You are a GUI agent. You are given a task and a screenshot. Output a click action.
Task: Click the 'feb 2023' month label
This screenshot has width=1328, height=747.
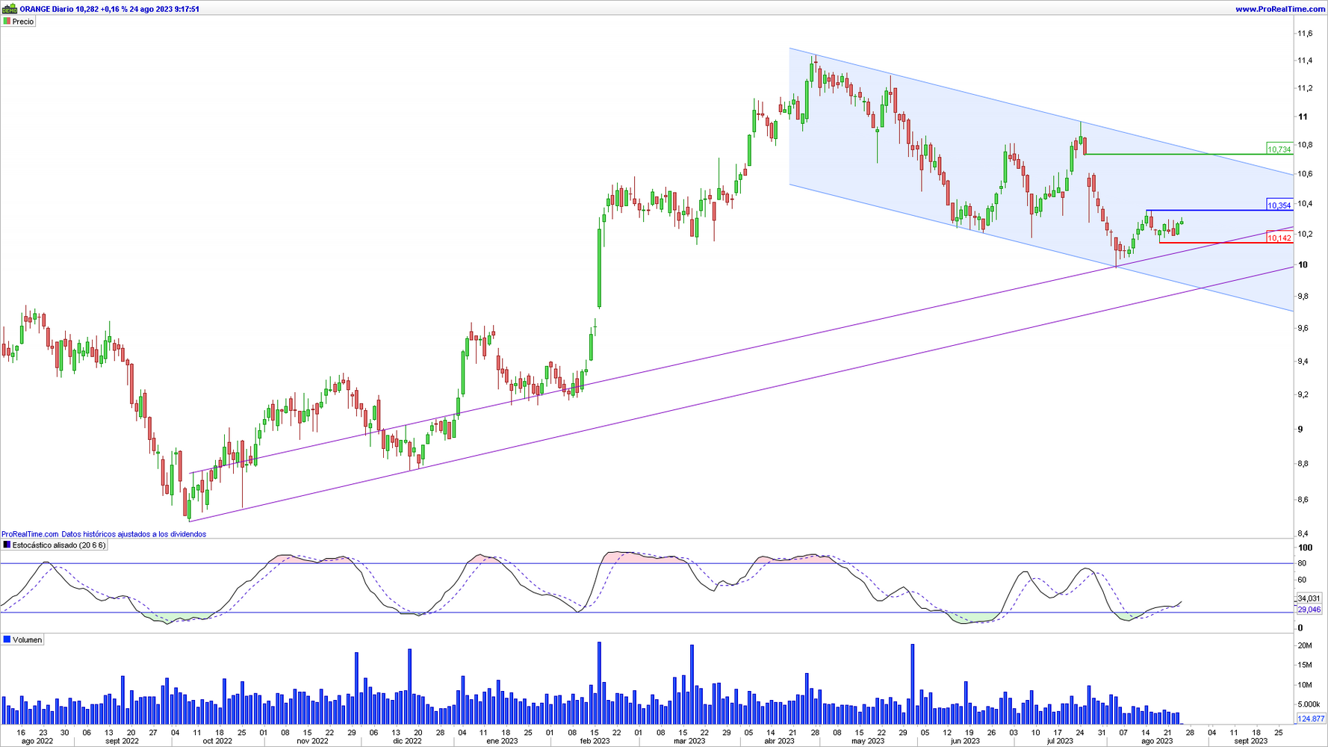tap(595, 741)
